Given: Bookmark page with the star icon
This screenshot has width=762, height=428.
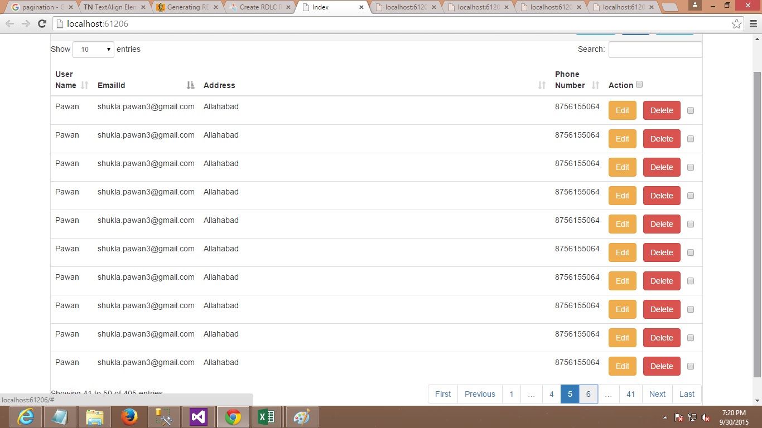Looking at the screenshot, I should pyautogui.click(x=736, y=24).
